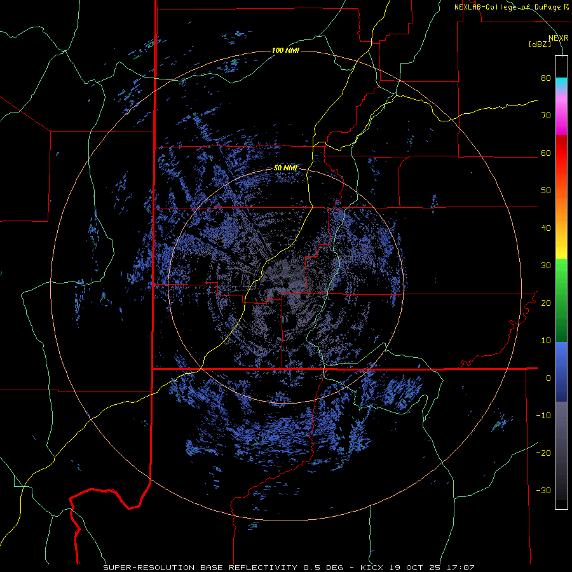Click the [dBZ] units label
The height and width of the screenshot is (572, 572).
point(540,44)
